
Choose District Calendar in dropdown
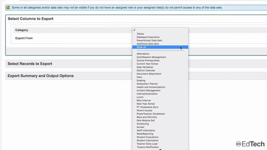click(146, 70)
